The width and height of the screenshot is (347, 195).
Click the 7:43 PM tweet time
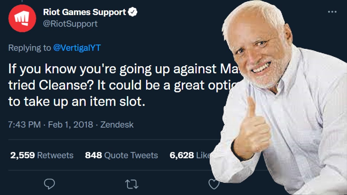click(x=24, y=125)
